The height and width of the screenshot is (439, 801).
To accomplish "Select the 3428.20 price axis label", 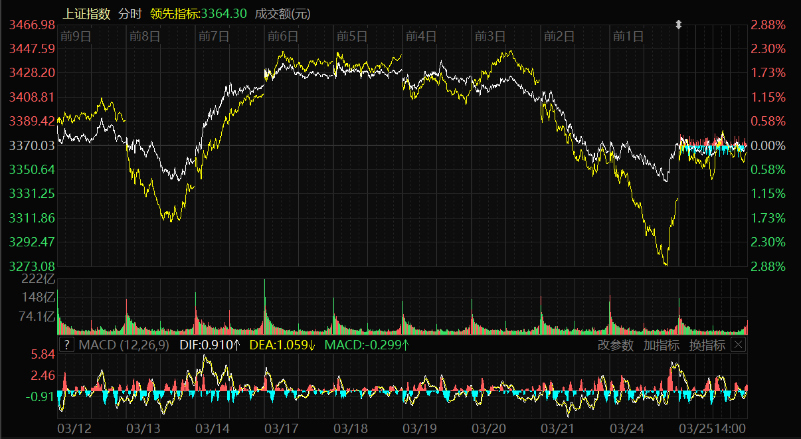I will tap(32, 72).
